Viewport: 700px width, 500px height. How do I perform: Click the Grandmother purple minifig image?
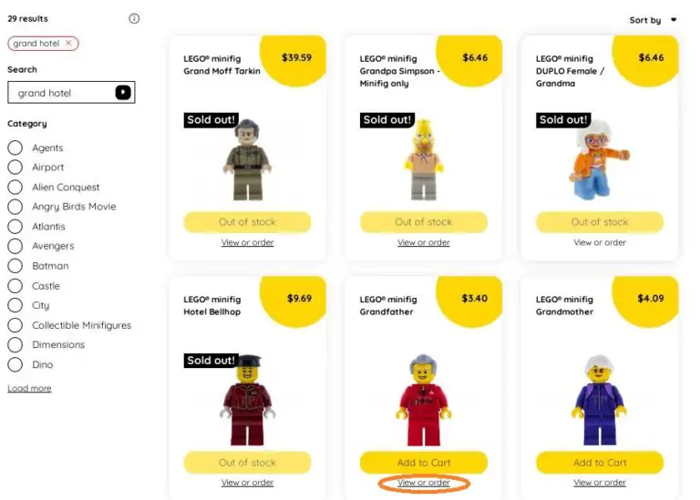[x=600, y=400]
